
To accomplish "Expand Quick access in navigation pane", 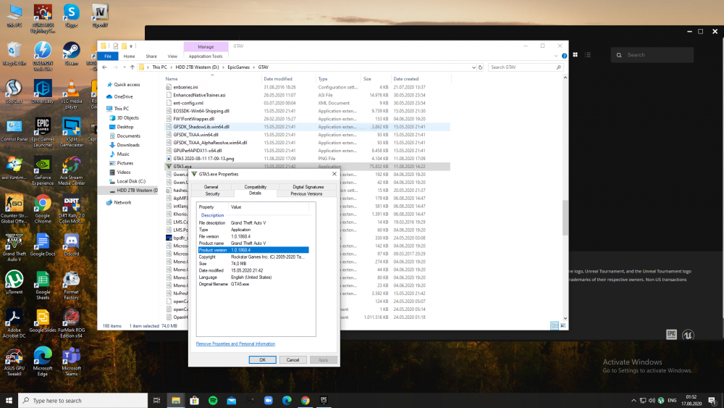I will 102,85.
